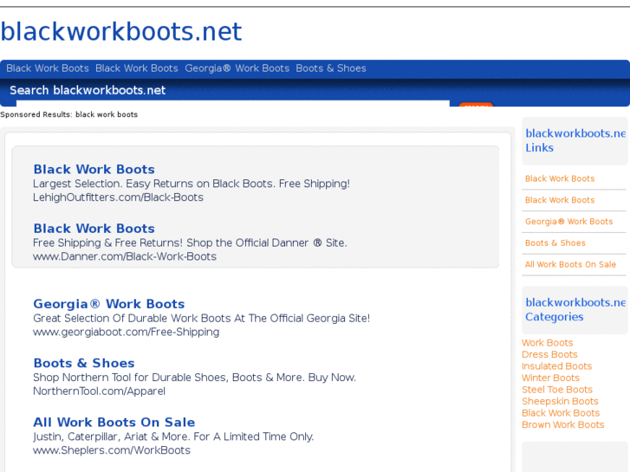
Task: Open the blackworkboots.net site title link
Action: click(x=121, y=31)
